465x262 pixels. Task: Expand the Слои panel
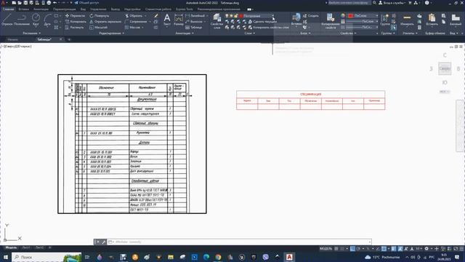[x=250, y=33]
